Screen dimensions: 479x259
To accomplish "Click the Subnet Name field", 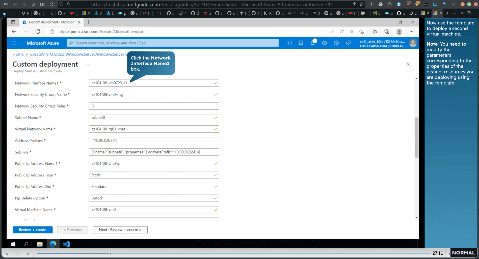I will pos(154,118).
